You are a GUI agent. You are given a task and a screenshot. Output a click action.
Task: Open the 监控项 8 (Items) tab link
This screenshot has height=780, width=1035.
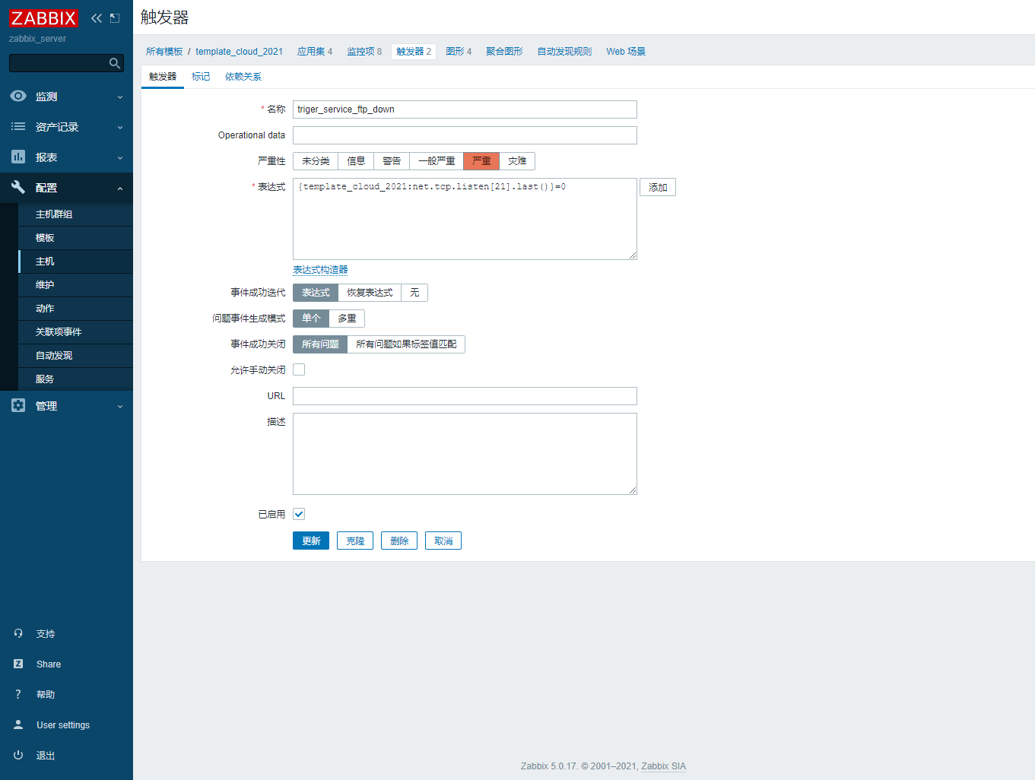364,52
